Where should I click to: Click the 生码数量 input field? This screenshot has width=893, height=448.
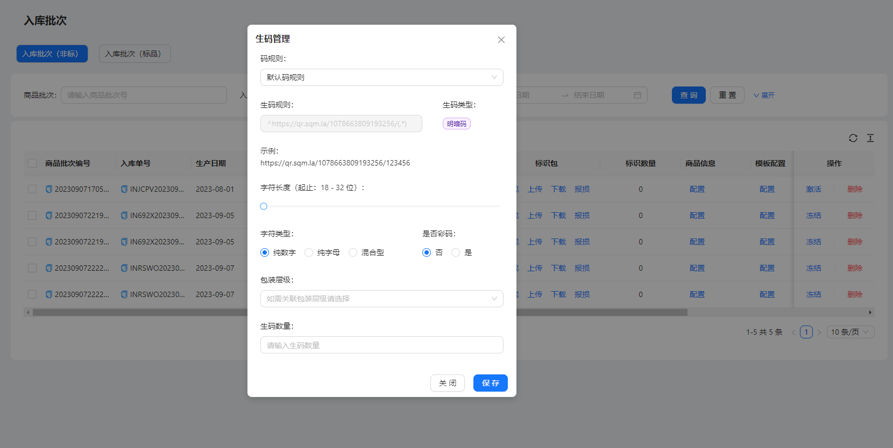point(382,345)
